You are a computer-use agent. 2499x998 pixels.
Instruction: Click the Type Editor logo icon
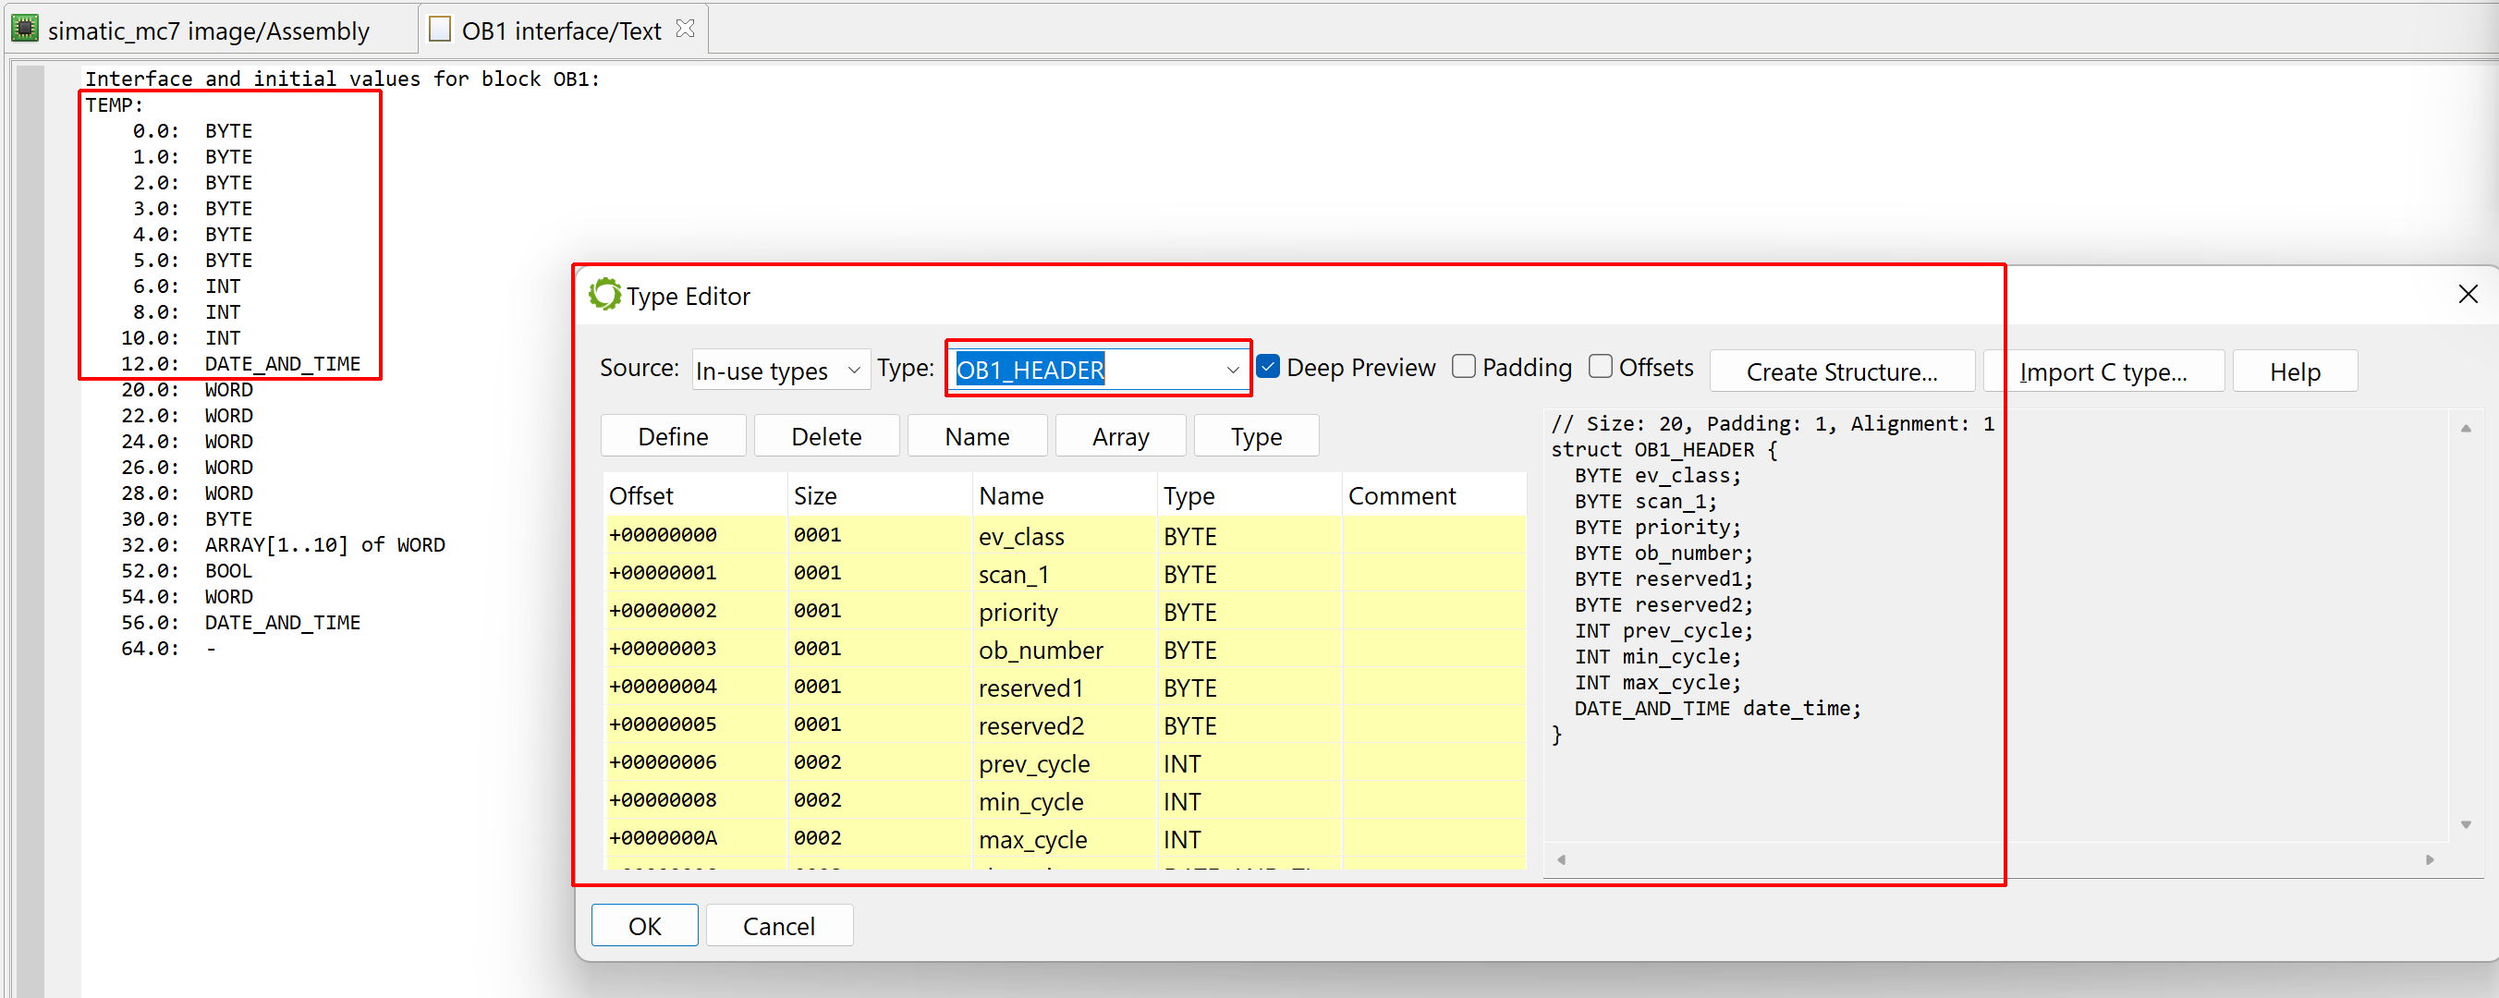[x=604, y=295]
